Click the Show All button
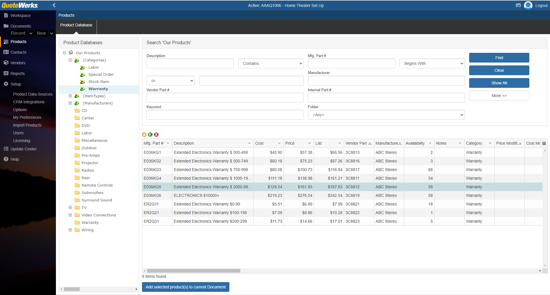 click(499, 83)
